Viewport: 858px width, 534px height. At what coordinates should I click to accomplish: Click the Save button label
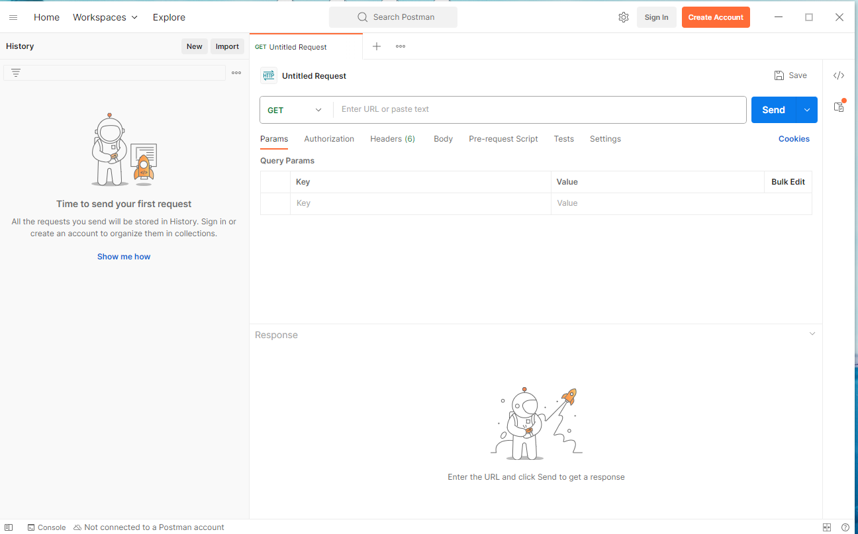798,75
